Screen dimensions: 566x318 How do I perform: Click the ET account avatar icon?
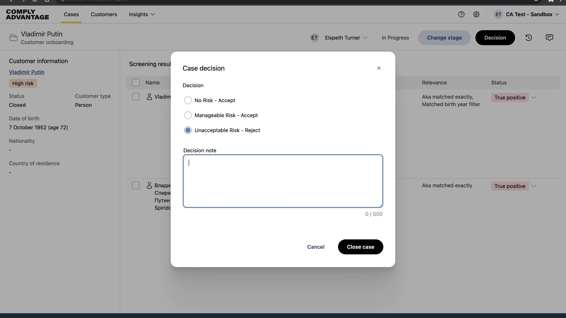pos(498,14)
